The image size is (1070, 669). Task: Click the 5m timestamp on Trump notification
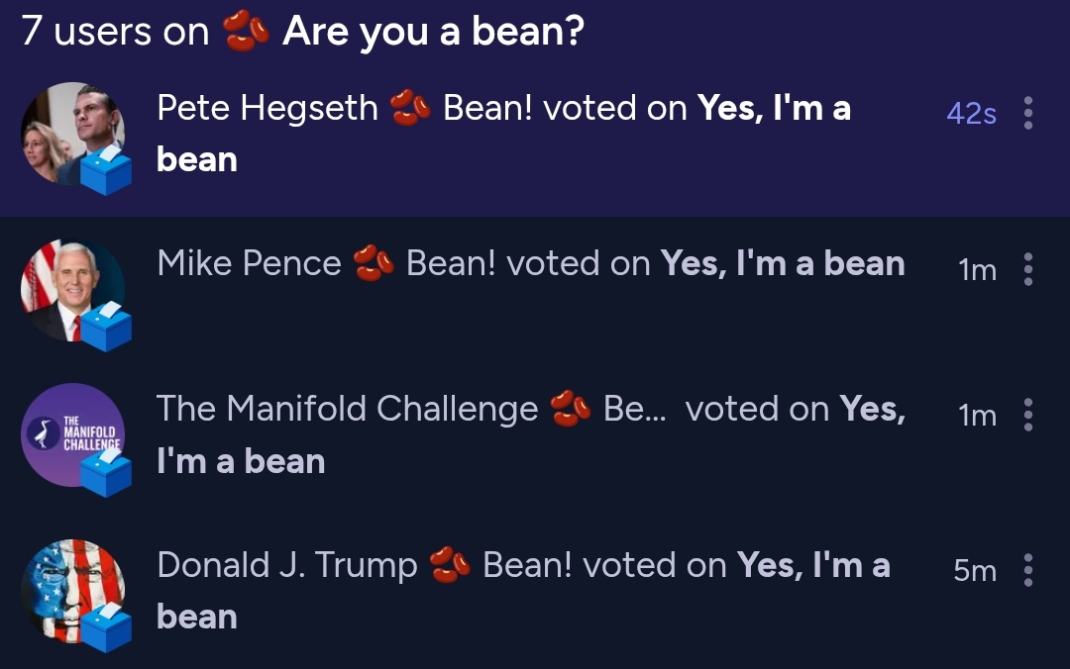click(x=975, y=571)
